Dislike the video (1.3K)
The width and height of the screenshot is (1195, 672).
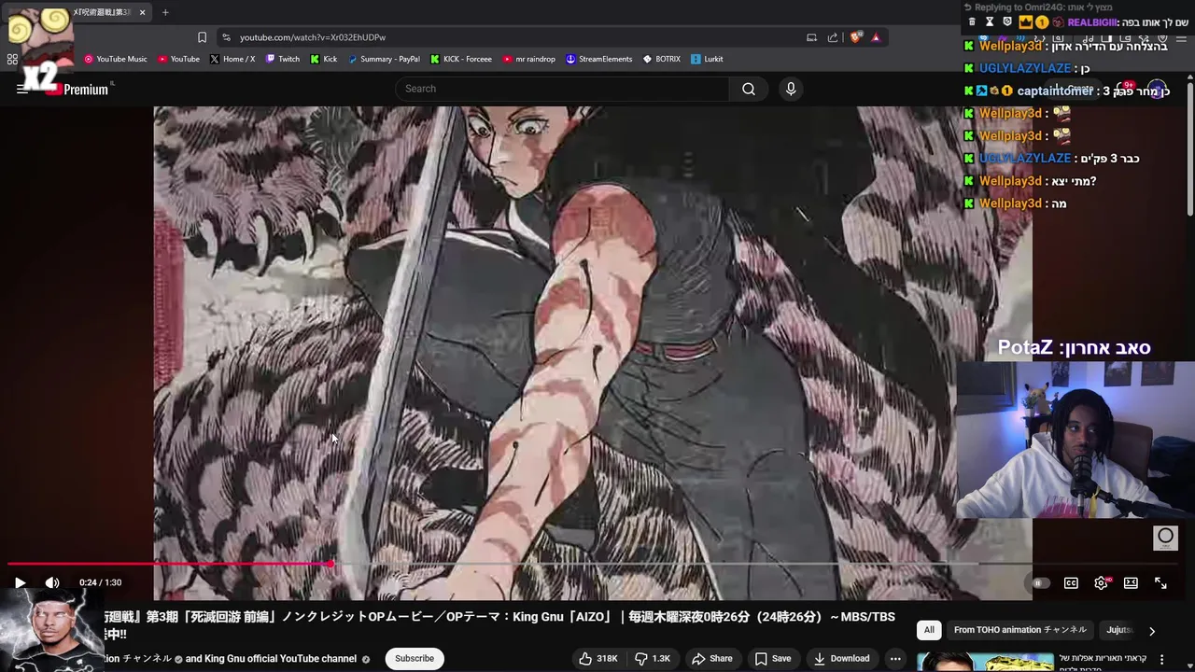653,658
